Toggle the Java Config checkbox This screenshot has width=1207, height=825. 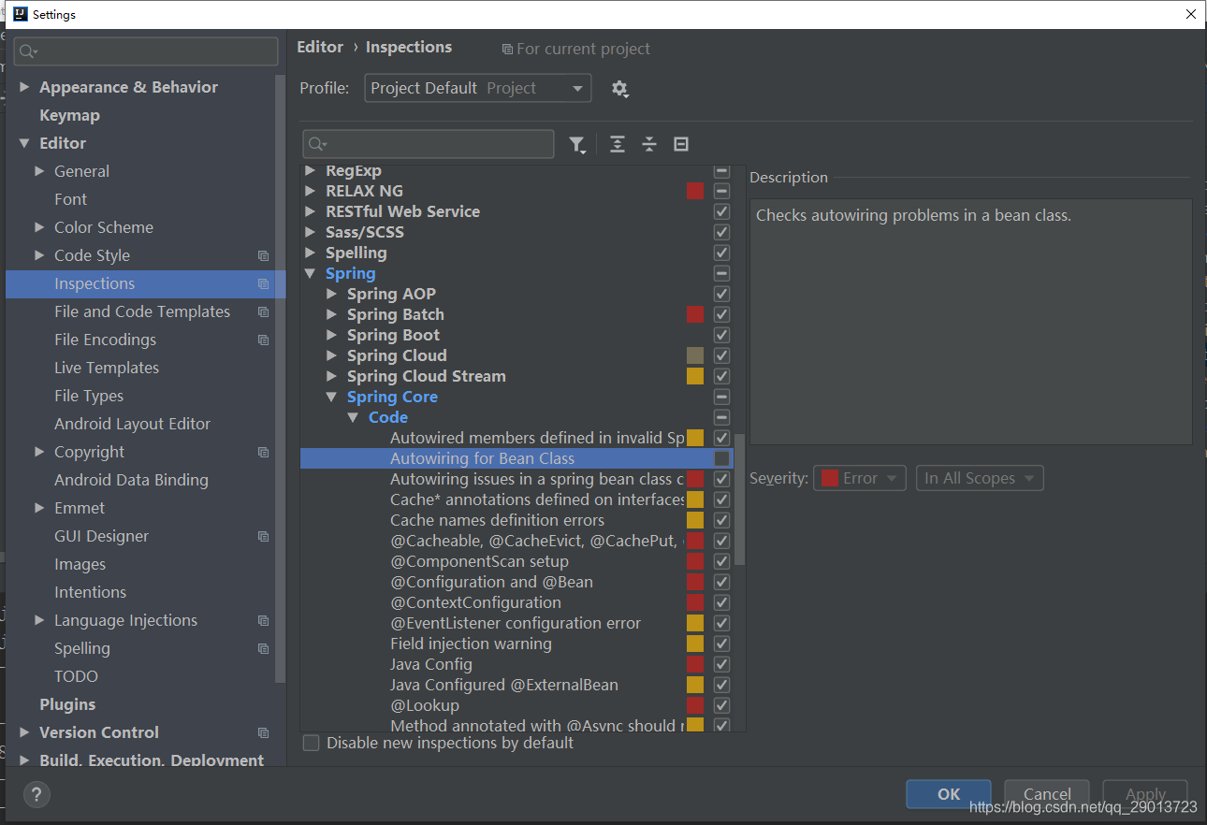click(721, 664)
